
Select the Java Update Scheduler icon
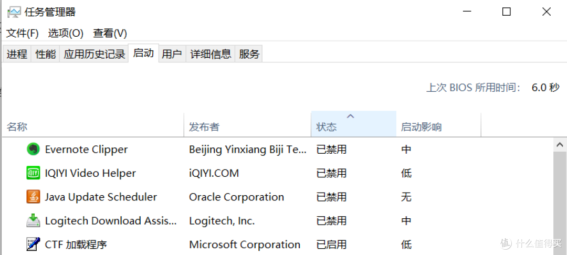[33, 197]
